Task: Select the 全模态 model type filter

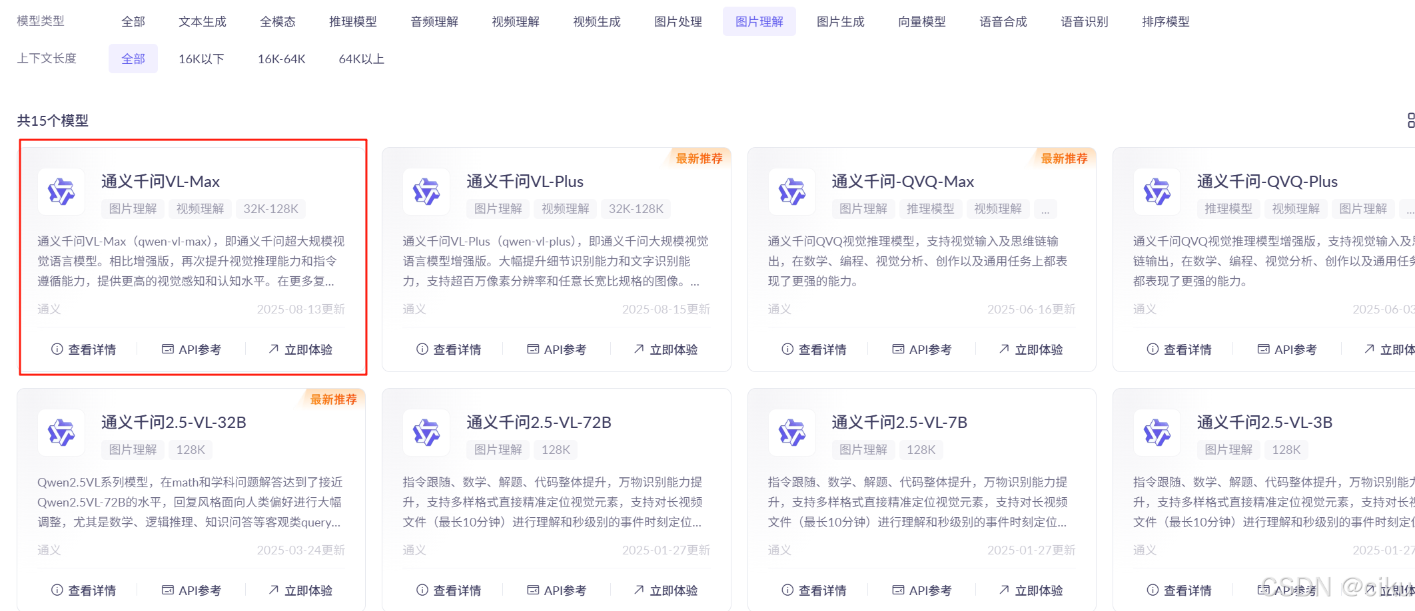Action: point(278,21)
